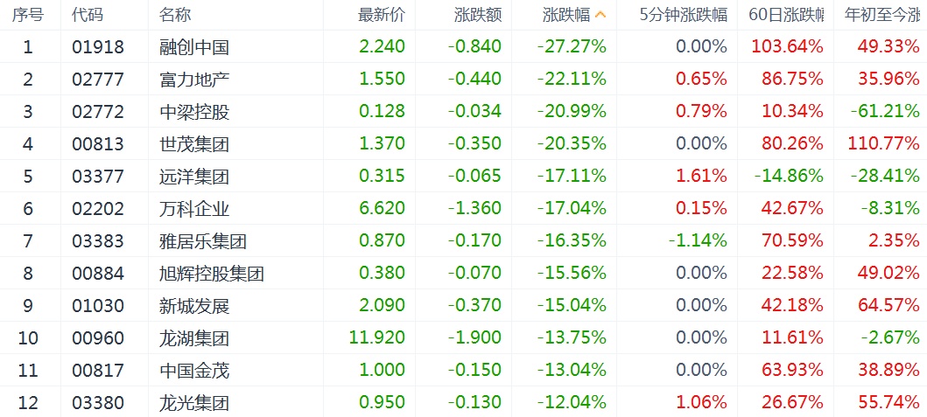Click the orange sort arrow beside 涨跌幅
Screen dimensions: 927x417
(x=600, y=14)
